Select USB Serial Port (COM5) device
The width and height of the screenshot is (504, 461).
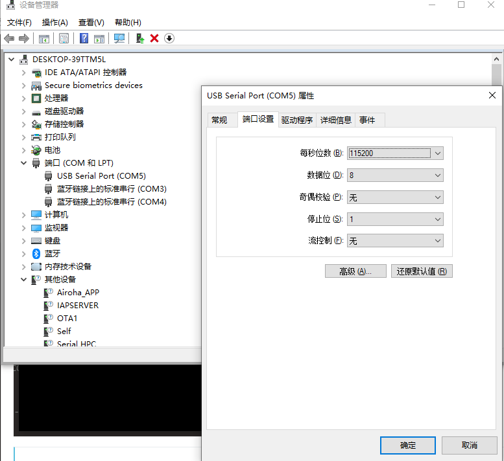pos(101,176)
